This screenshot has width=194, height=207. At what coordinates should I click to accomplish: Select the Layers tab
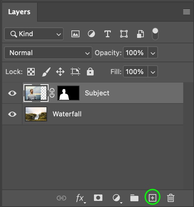[x=19, y=12]
